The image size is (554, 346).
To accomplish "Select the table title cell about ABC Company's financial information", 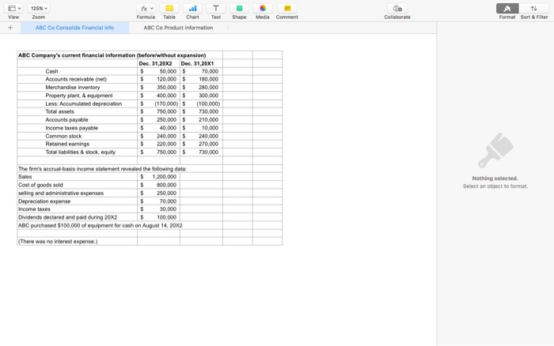I will coord(120,55).
